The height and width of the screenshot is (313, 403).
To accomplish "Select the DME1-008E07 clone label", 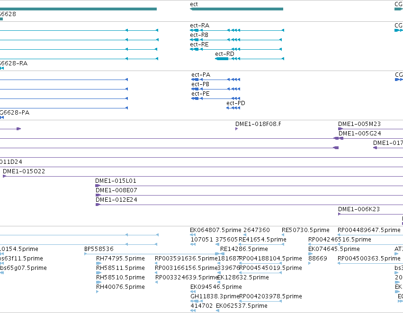I will tap(116, 190).
